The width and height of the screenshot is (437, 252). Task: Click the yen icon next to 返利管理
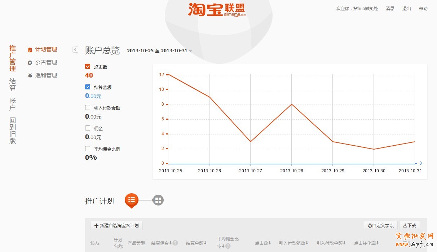[30, 76]
